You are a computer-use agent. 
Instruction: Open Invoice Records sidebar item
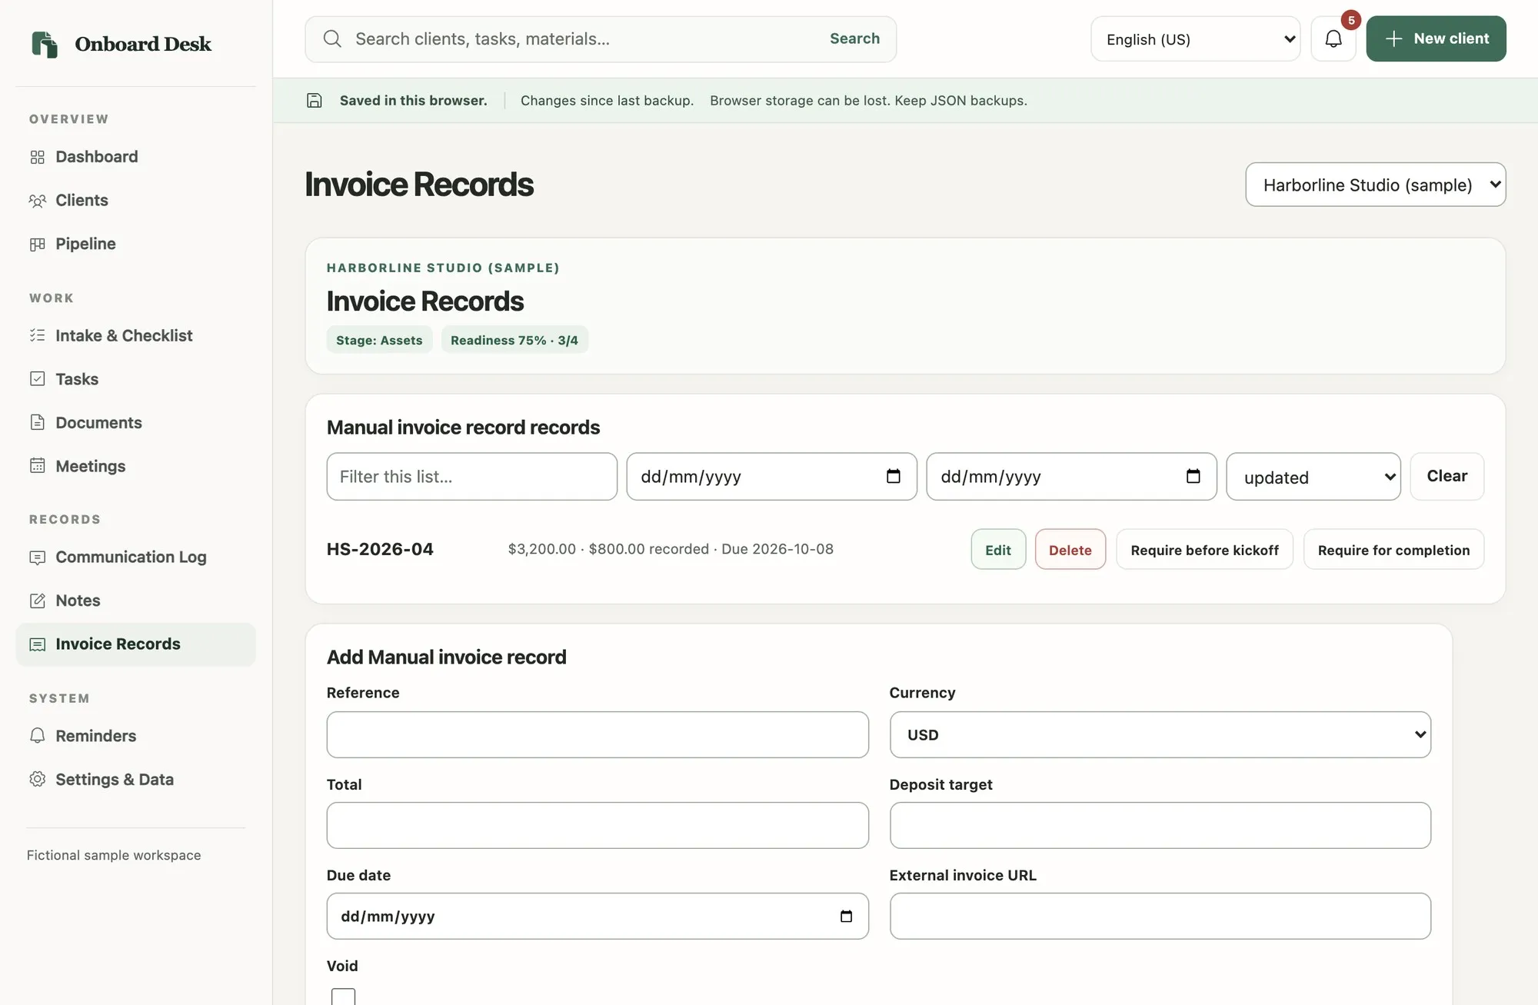tap(135, 644)
